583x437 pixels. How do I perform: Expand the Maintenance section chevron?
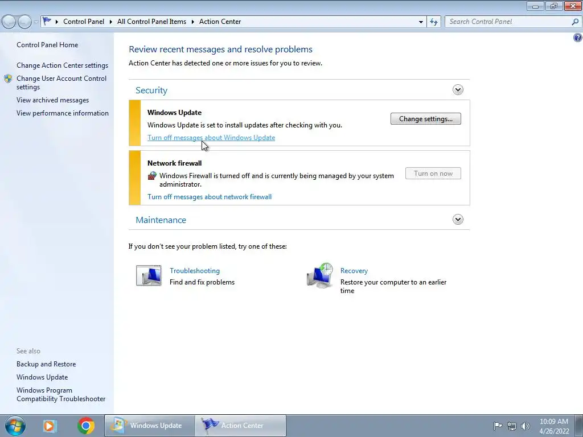458,219
